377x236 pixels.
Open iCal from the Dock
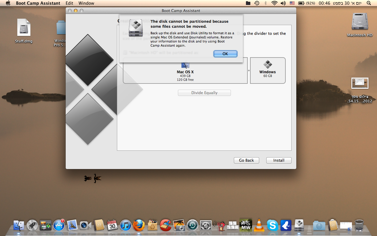(112, 226)
